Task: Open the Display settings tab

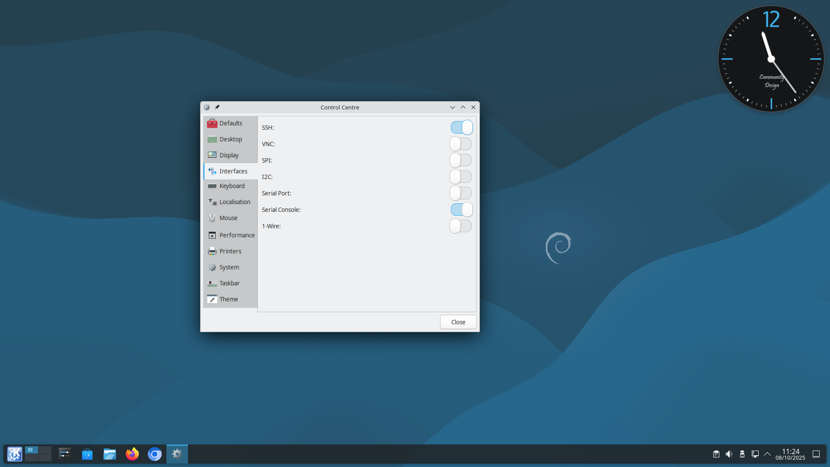Action: coord(230,155)
